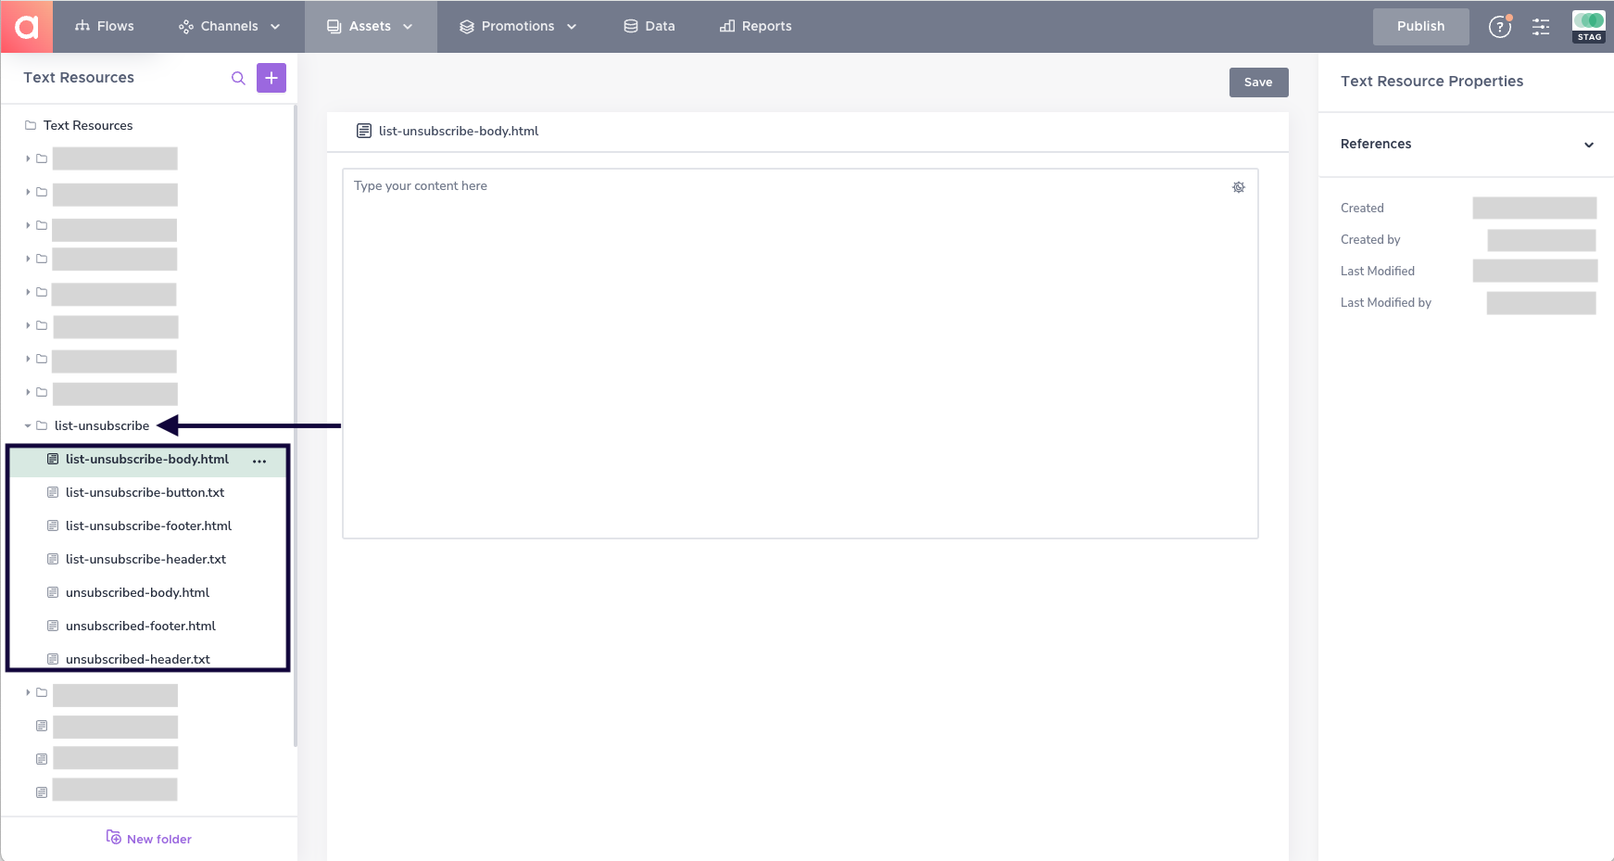Open unsubscribed-body.html file

(137, 592)
